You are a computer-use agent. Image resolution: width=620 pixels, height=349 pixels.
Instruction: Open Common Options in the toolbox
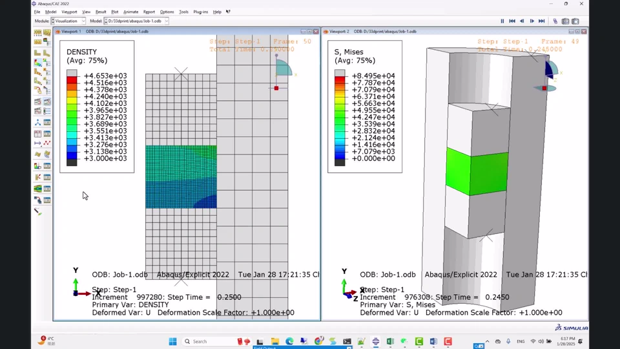click(37, 32)
